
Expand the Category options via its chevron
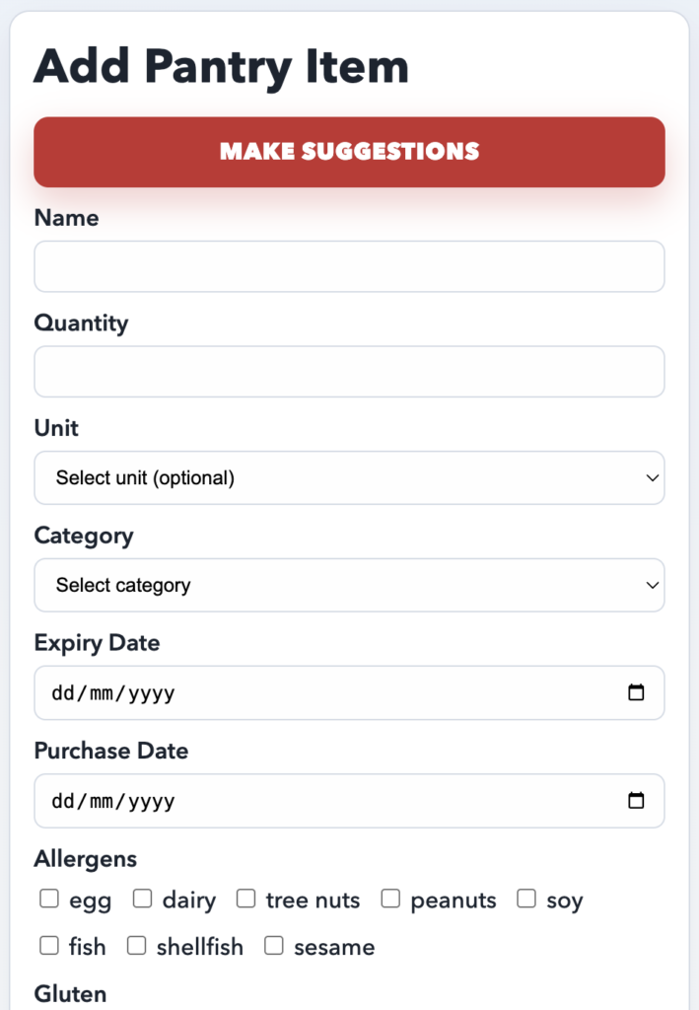pyautogui.click(x=652, y=585)
